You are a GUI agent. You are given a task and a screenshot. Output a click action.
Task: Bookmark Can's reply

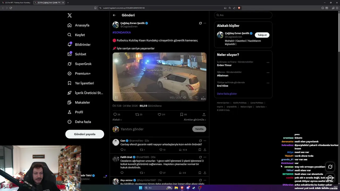[x=200, y=150]
